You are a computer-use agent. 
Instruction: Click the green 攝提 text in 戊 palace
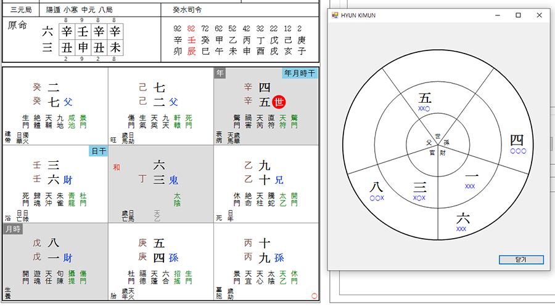click(x=72, y=277)
